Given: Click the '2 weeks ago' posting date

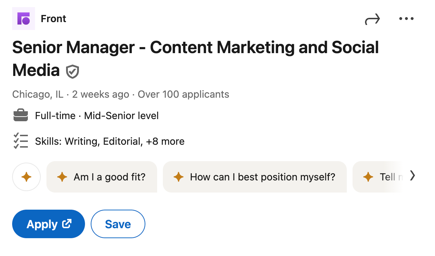Looking at the screenshot, I should 101,94.
